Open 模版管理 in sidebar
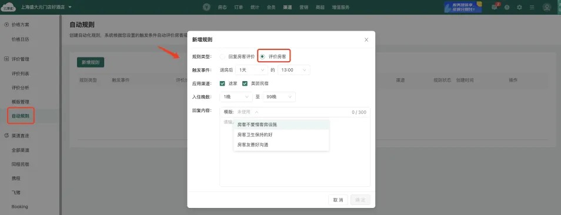 (21, 102)
